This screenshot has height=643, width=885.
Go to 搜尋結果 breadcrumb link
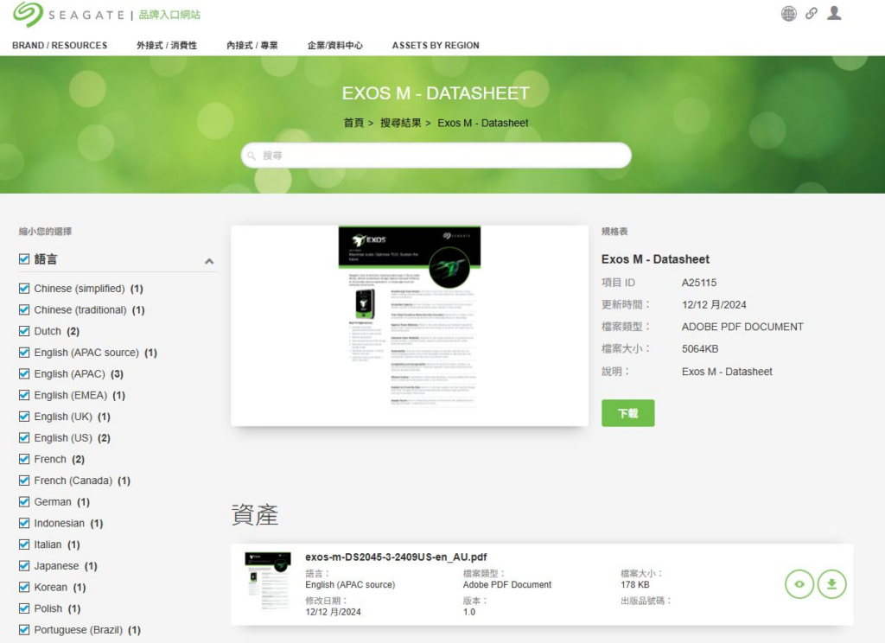[401, 123]
